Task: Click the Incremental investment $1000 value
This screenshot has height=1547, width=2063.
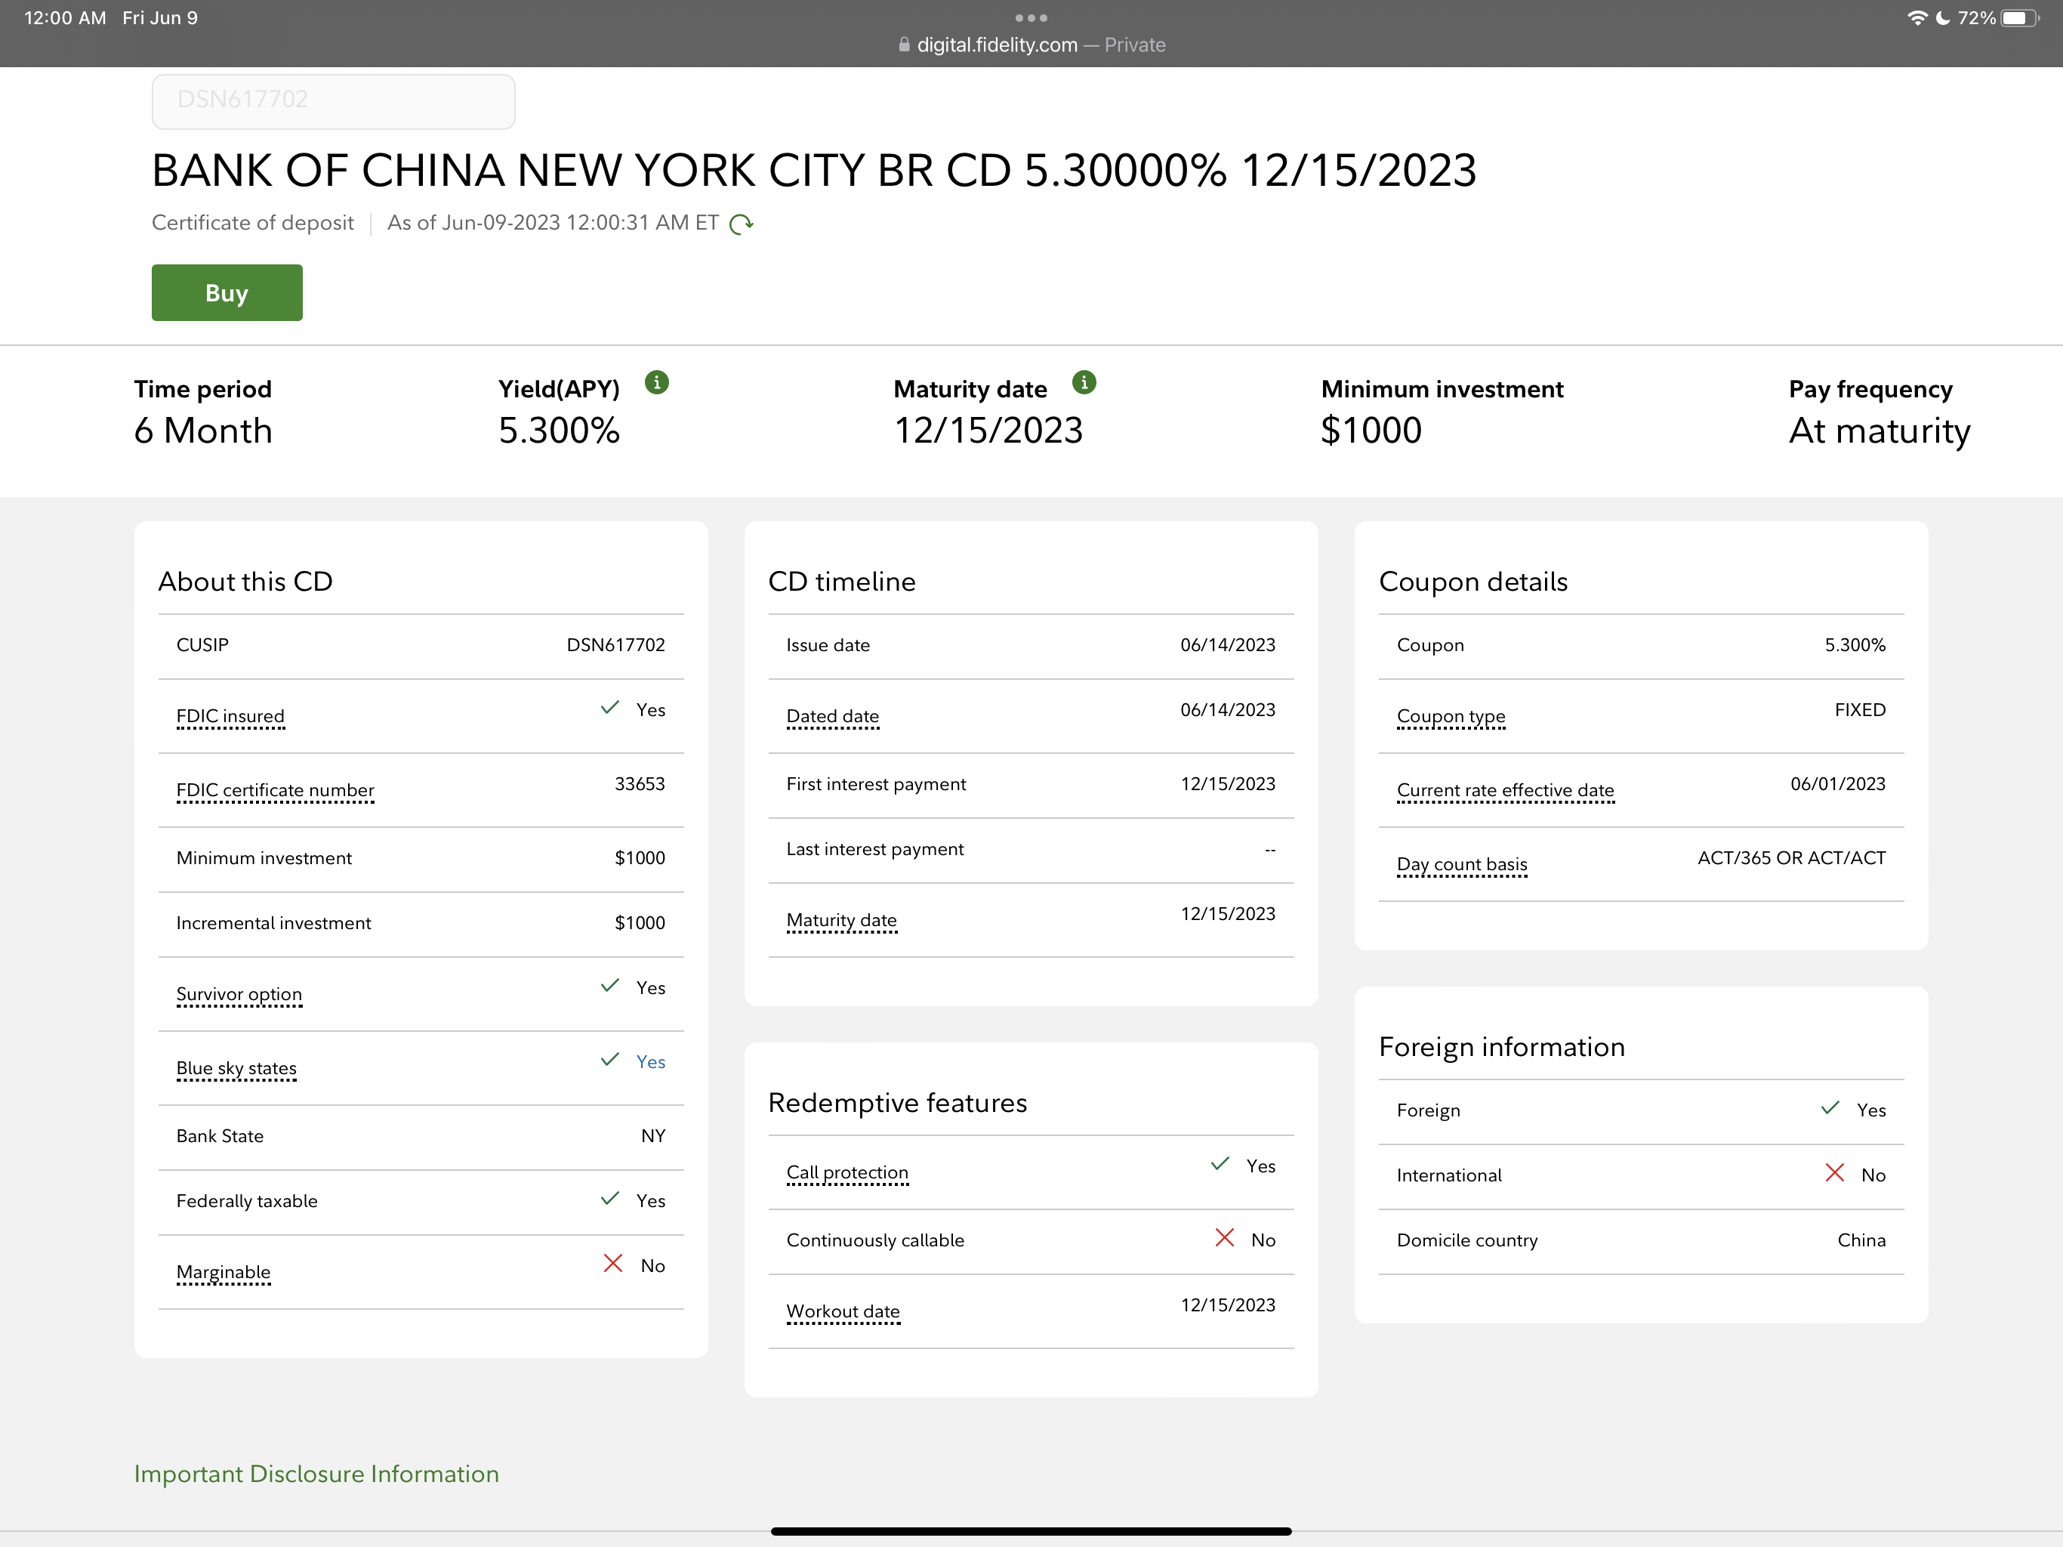Action: tap(640, 923)
